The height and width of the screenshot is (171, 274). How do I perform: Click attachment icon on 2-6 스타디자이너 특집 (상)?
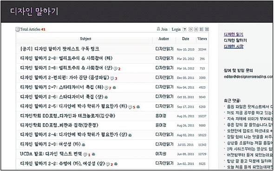pos(106,97)
